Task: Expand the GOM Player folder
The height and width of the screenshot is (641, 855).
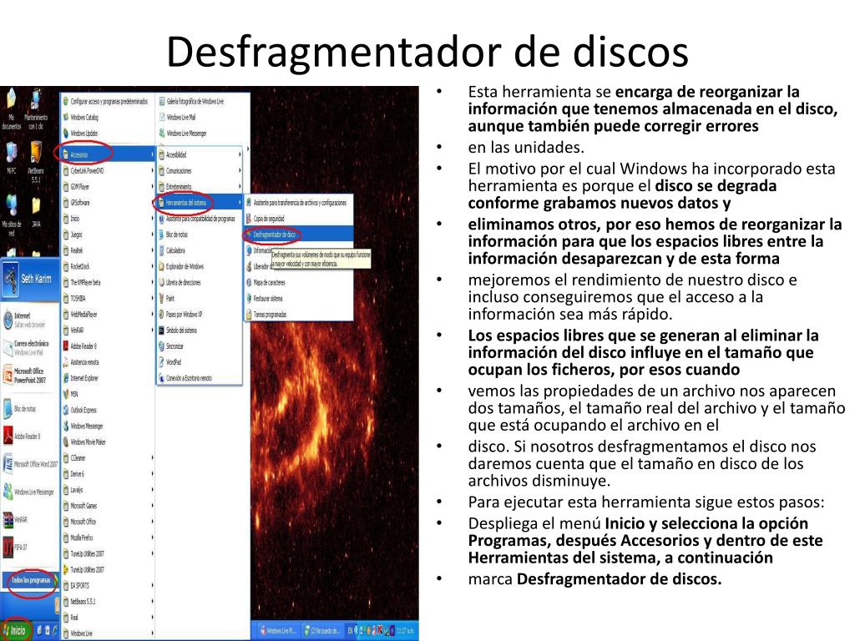Action: coord(108,186)
